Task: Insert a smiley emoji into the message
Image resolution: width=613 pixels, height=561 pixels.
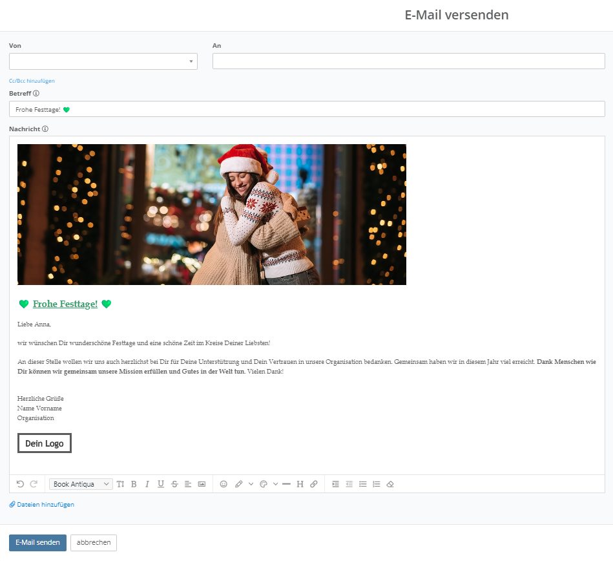Action: pyautogui.click(x=223, y=483)
